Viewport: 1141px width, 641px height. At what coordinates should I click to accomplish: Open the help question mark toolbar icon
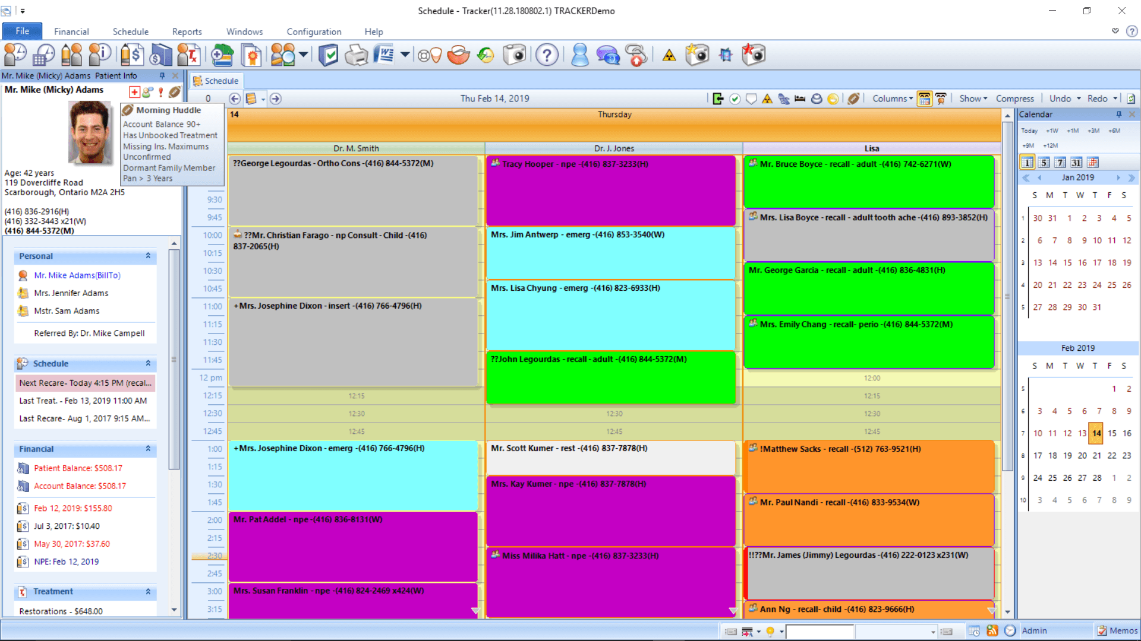[x=547, y=55]
